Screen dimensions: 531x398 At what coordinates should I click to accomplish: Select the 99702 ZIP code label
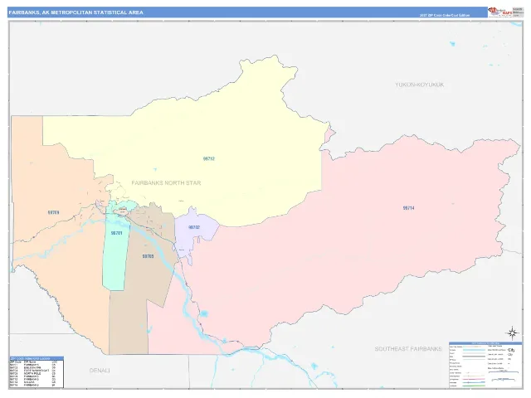[194, 227]
